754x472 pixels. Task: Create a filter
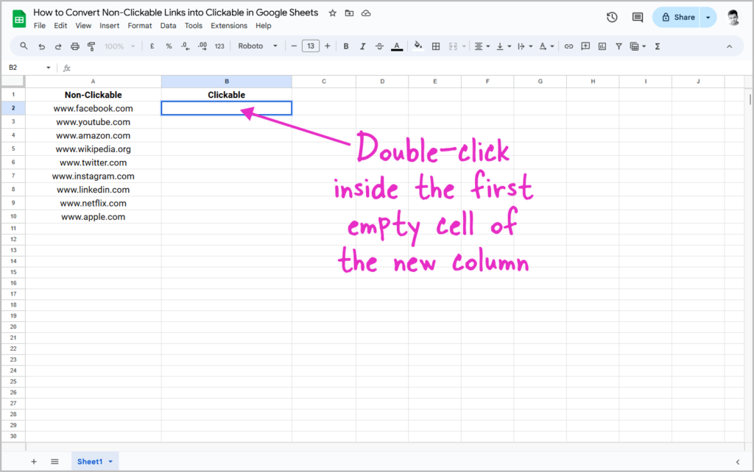[619, 46]
